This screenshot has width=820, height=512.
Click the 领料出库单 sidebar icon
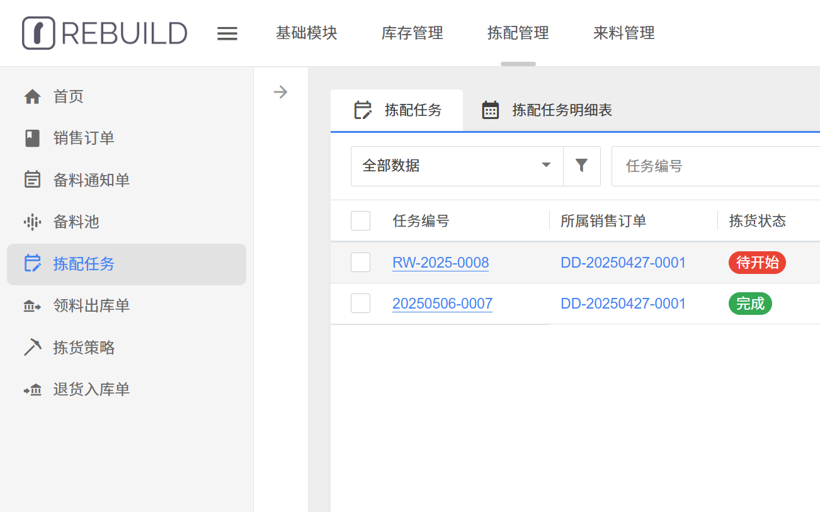click(x=32, y=306)
